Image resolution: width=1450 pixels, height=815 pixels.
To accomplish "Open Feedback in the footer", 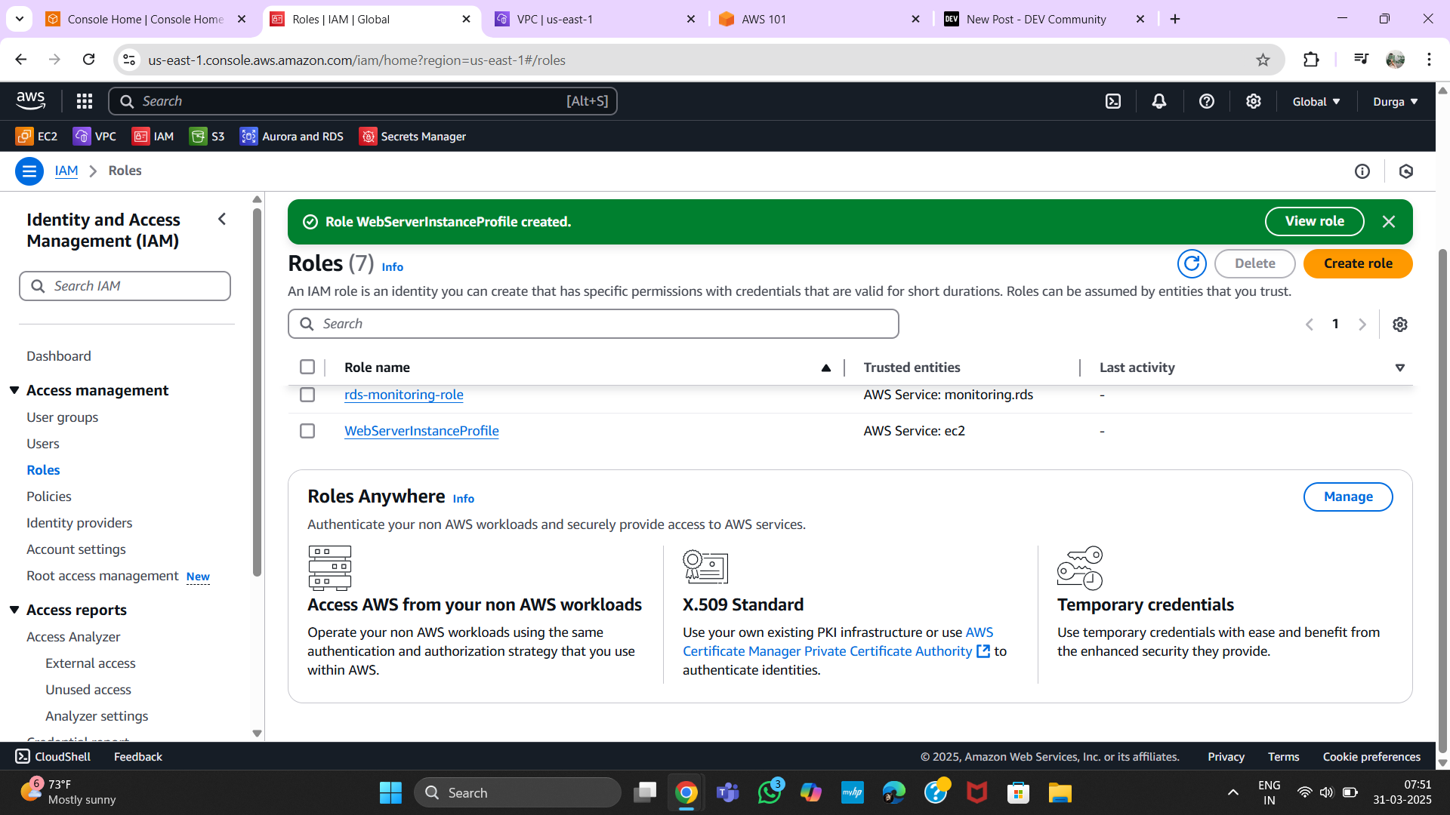I will 137,756.
